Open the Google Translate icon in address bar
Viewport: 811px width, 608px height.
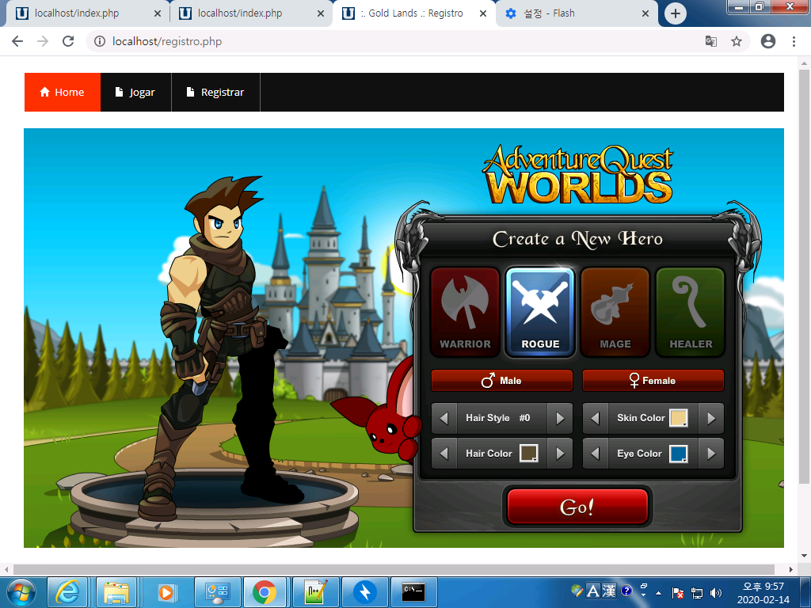point(711,41)
